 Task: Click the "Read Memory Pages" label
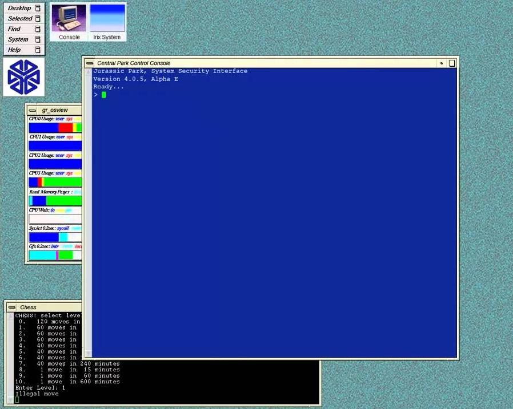(49, 192)
